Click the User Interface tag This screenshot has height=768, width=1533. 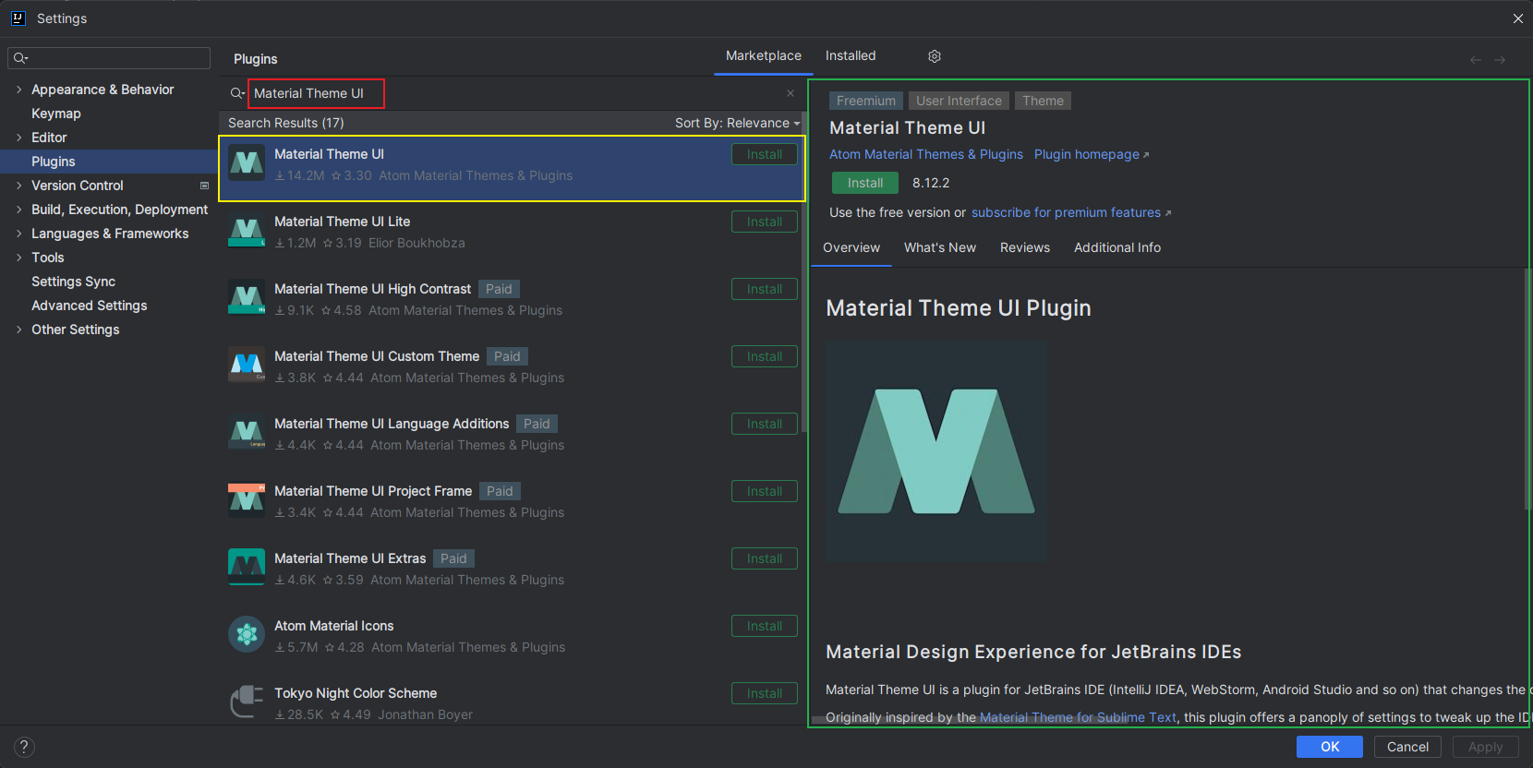pyautogui.click(x=959, y=101)
